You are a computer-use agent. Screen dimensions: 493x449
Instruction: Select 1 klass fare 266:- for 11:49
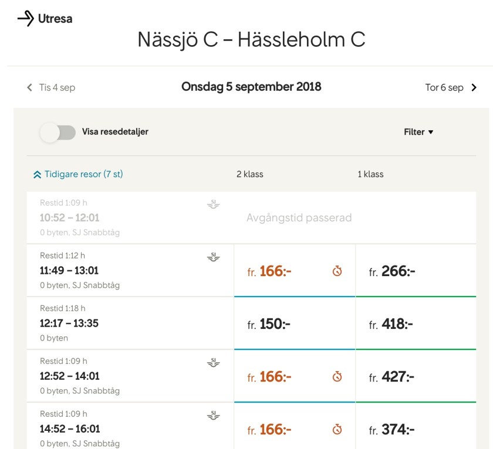click(416, 271)
